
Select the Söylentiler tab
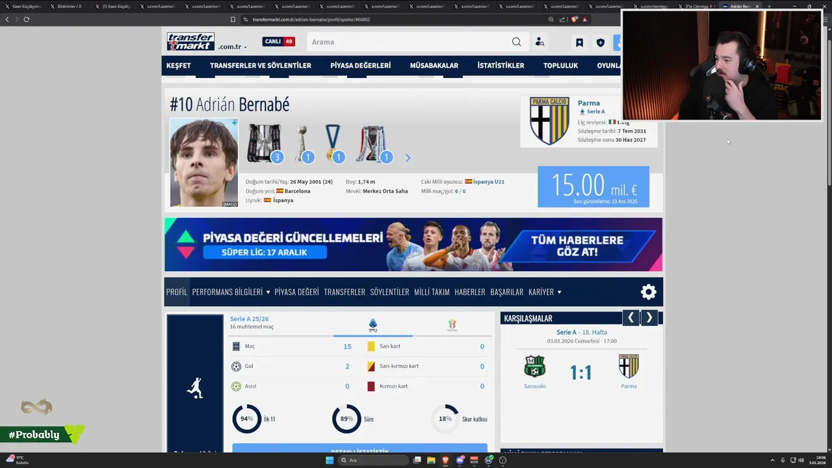pos(389,292)
